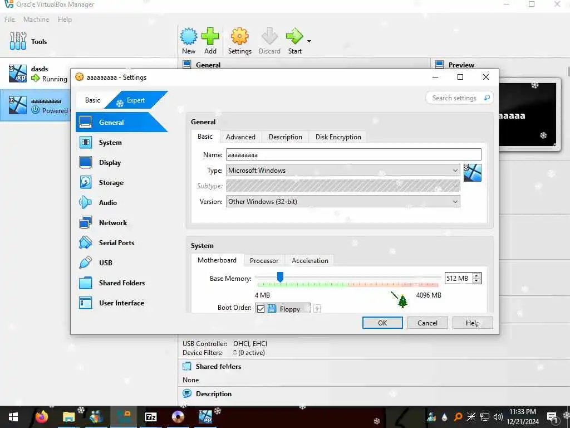Click the New machine toolbar icon
This screenshot has width=570, height=428.
click(189, 41)
